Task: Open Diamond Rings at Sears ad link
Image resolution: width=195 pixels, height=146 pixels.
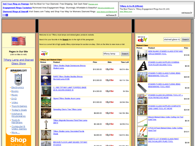Action: click(16, 12)
